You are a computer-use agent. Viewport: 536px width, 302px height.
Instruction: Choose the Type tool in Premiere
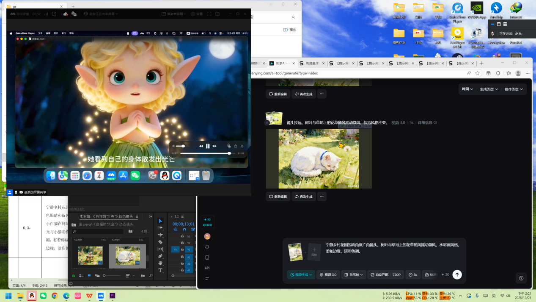tap(160, 270)
